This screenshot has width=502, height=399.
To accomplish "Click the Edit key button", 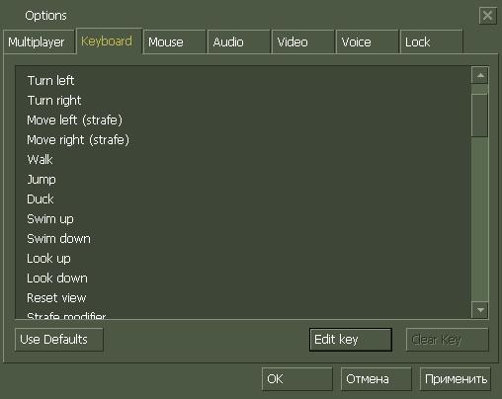I will pyautogui.click(x=351, y=340).
